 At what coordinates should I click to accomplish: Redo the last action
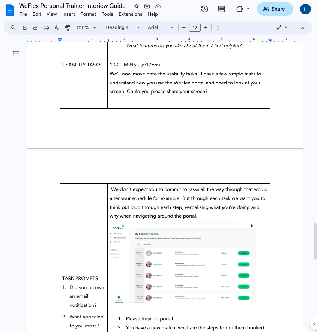[35, 28]
